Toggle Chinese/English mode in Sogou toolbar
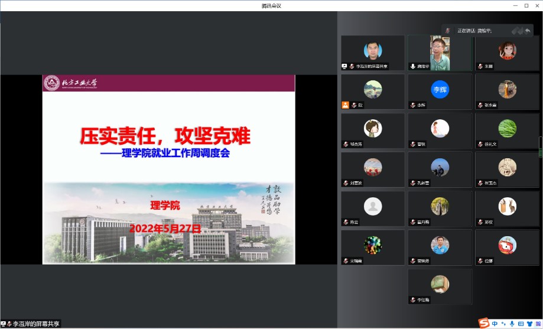Image resolution: width=543 pixels, height=329 pixels. pos(495,323)
